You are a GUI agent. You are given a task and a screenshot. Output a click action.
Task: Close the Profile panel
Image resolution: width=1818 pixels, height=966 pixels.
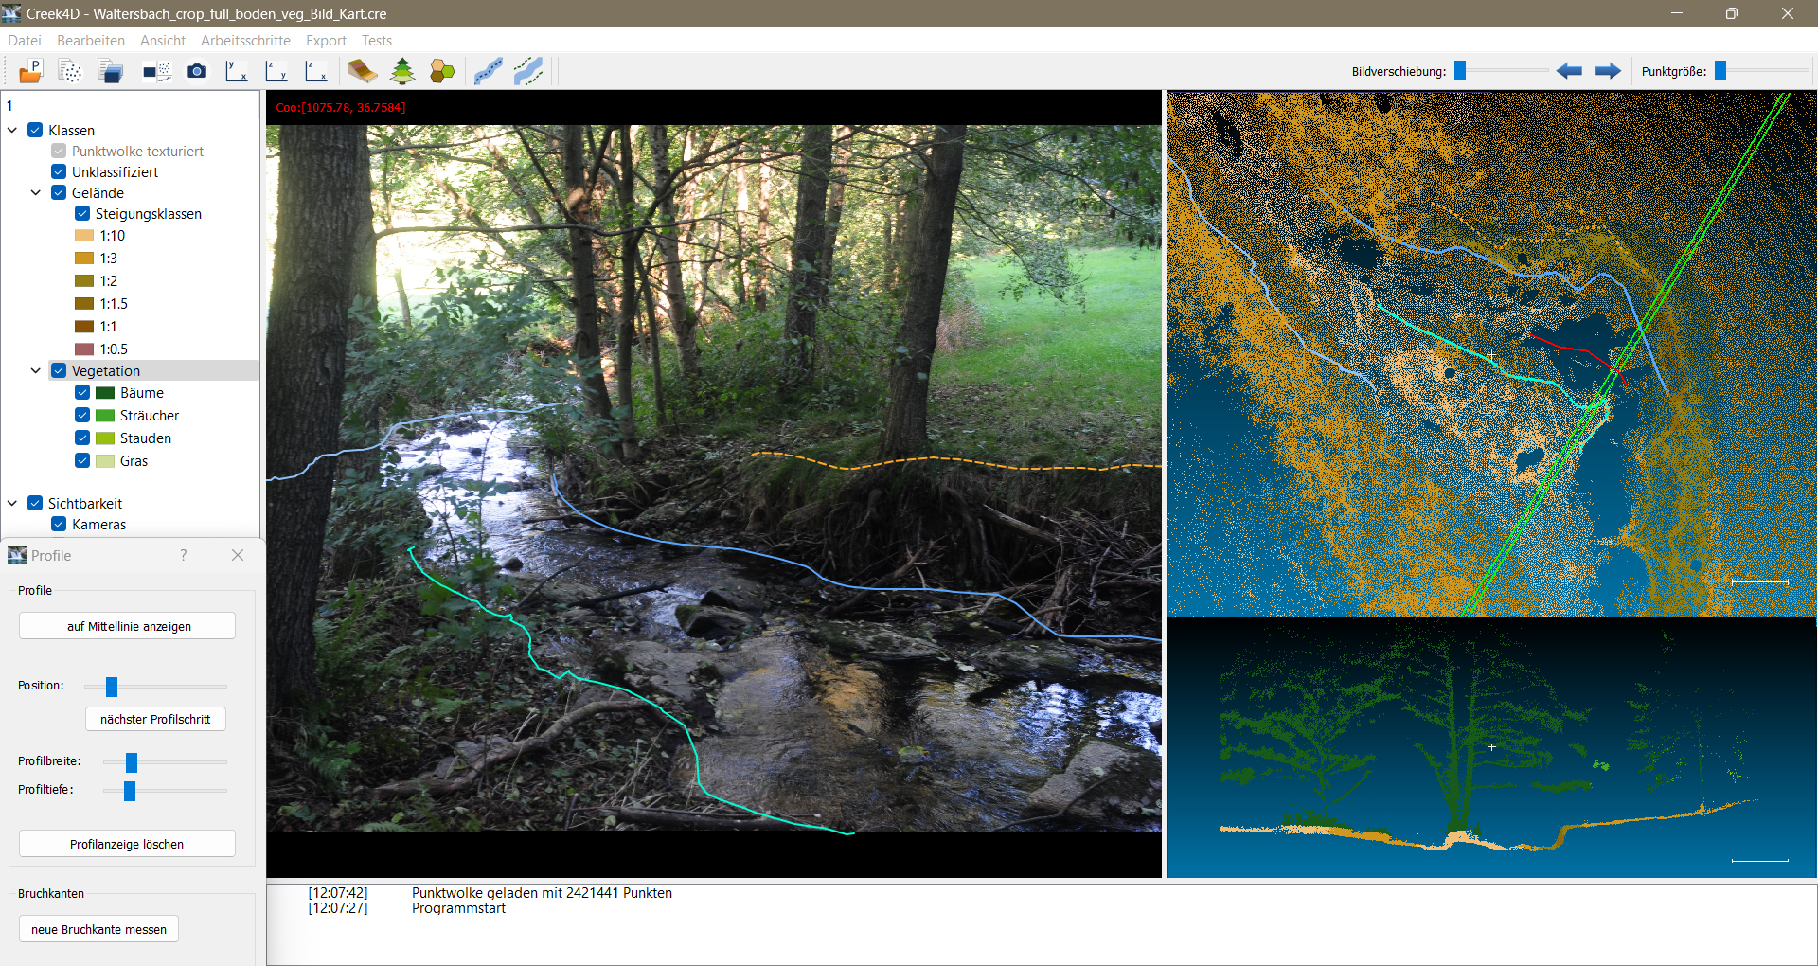(238, 555)
